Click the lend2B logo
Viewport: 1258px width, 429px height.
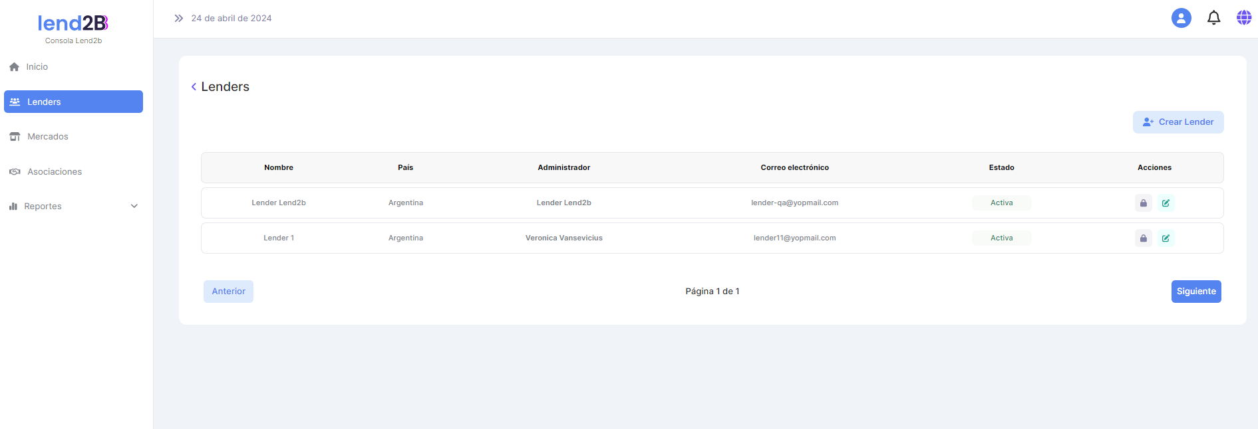(x=73, y=24)
